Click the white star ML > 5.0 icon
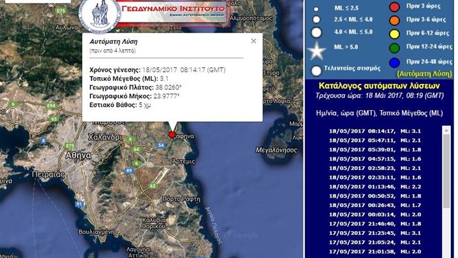The image size is (458, 258). [317, 50]
